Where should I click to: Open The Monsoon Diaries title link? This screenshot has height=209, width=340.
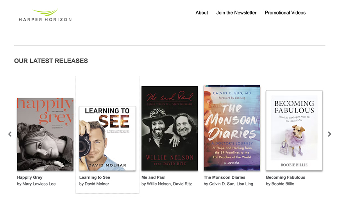224,177
